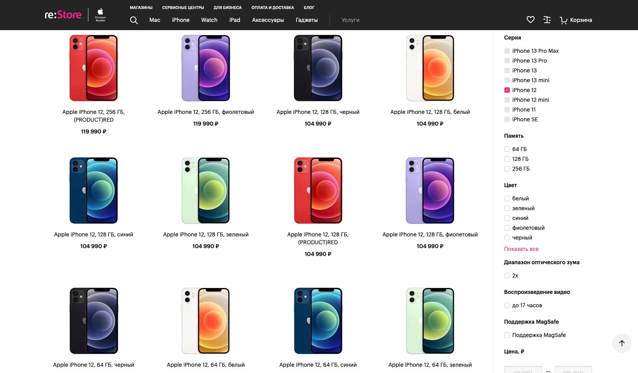This screenshot has width=638, height=373.
Task: Open iPhone 12 256 ГБ (PRODUCT)RED image
Action: click(x=94, y=68)
